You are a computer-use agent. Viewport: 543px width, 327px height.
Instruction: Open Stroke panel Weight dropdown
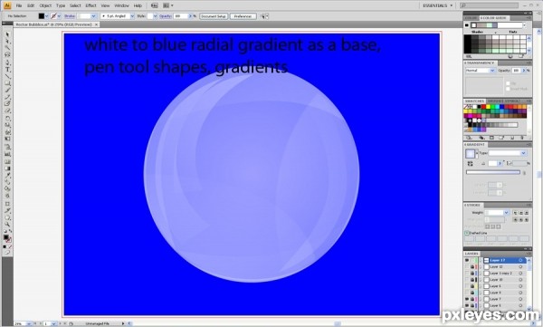point(506,213)
